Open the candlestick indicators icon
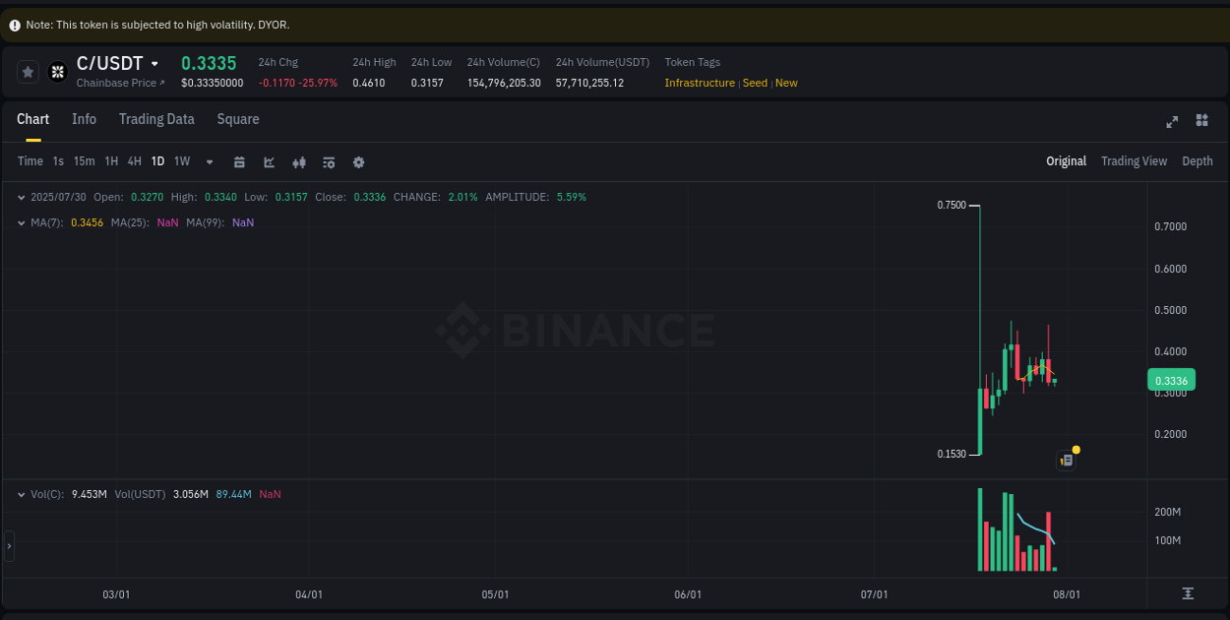 point(299,161)
